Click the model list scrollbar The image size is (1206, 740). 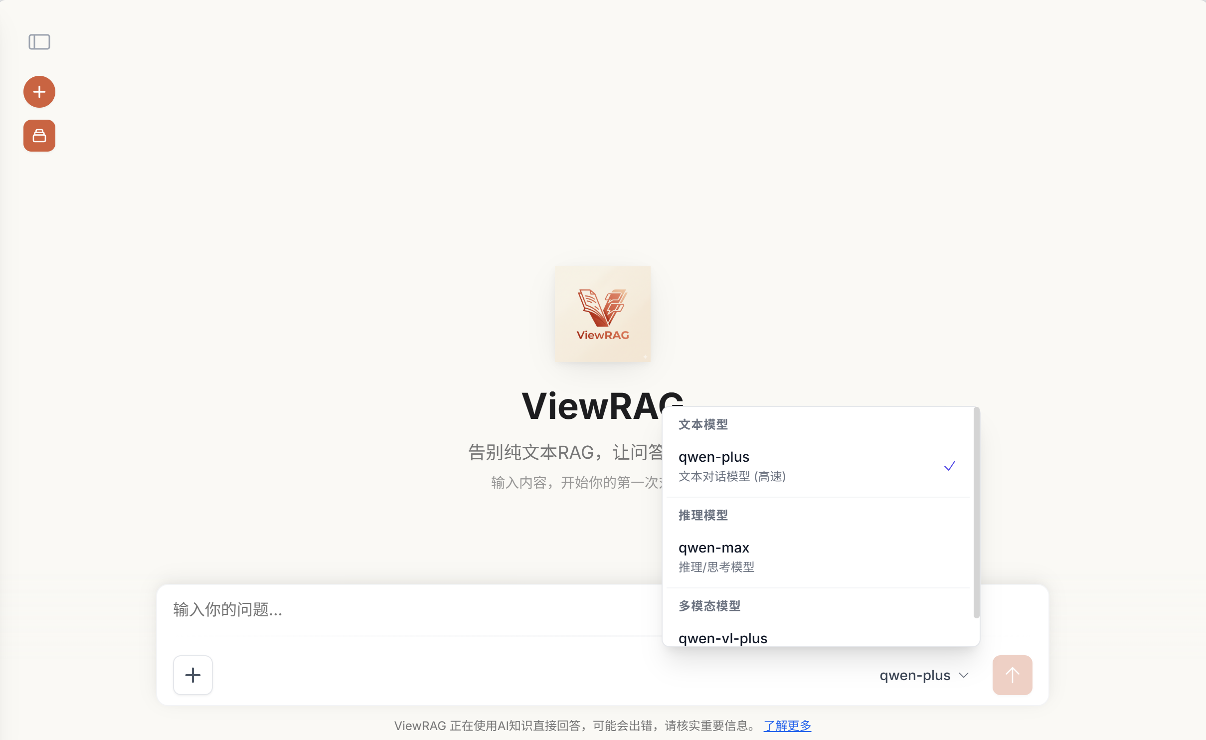pos(976,513)
